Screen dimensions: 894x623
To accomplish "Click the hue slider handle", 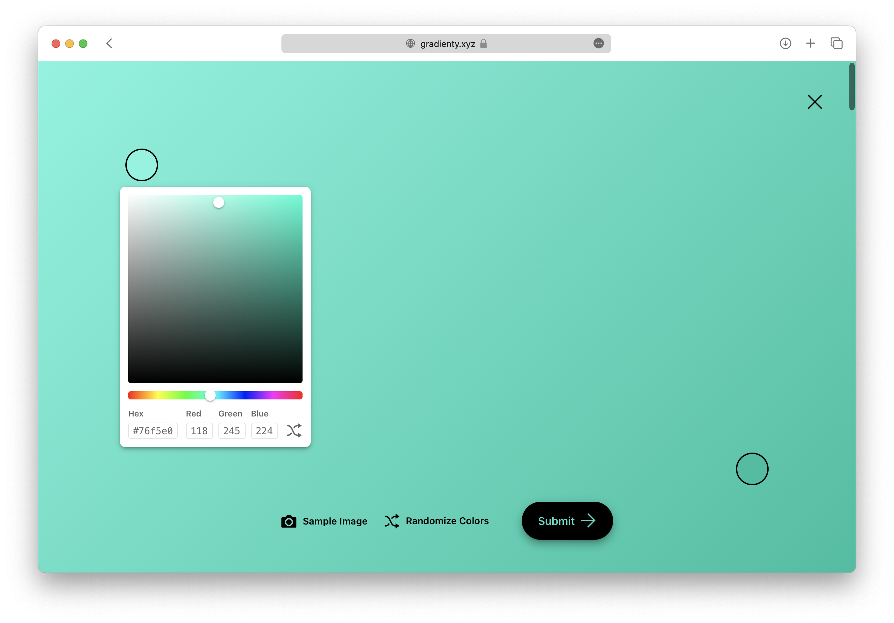I will [210, 396].
